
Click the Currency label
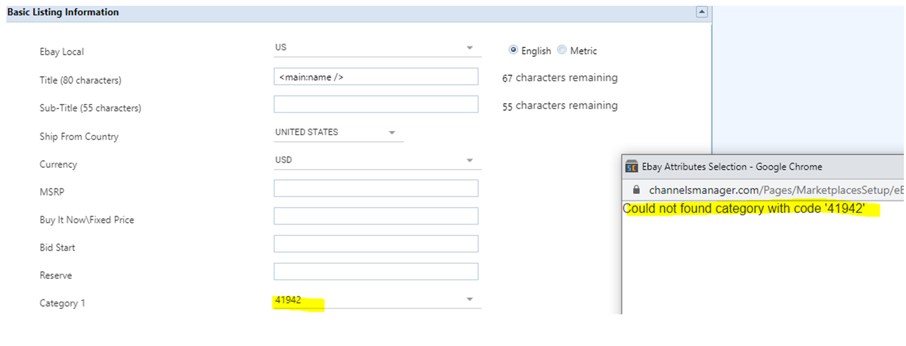pyautogui.click(x=58, y=164)
